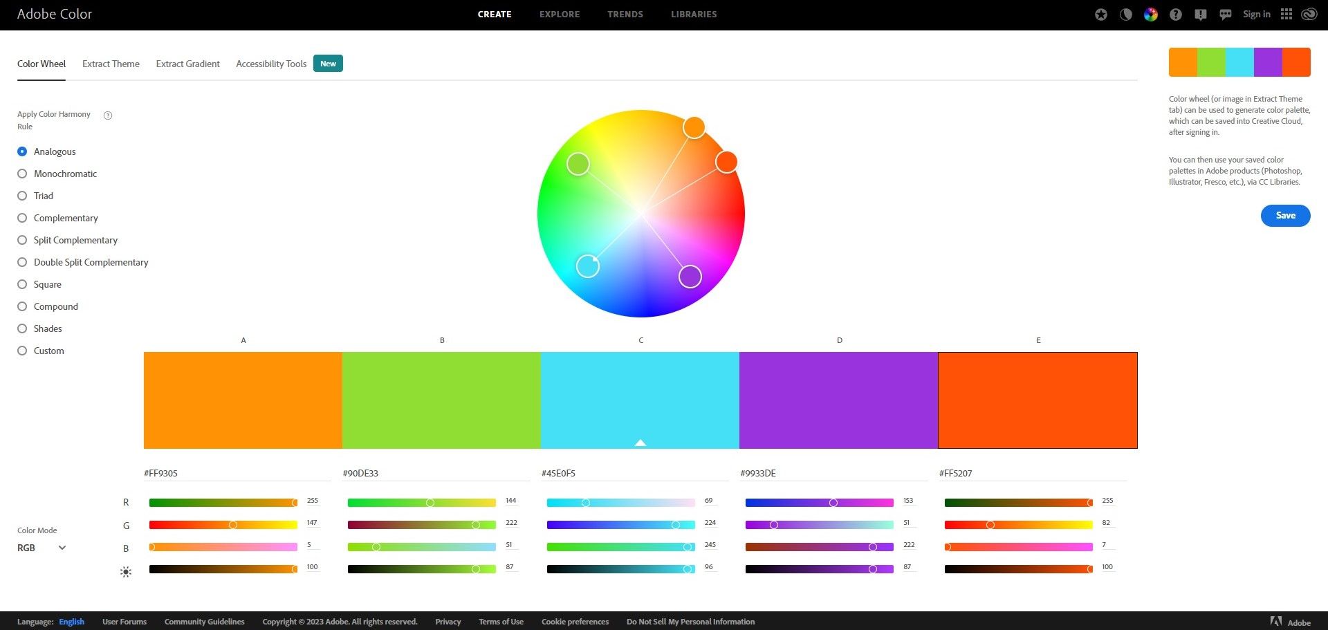Viewport: 1328px width, 630px height.
Task: Click the harmony rule help icon
Action: click(x=108, y=115)
